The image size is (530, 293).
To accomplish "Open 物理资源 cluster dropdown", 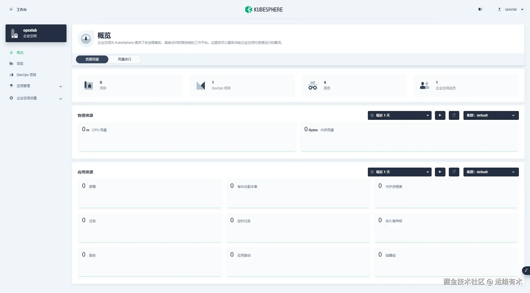I will click(491, 115).
